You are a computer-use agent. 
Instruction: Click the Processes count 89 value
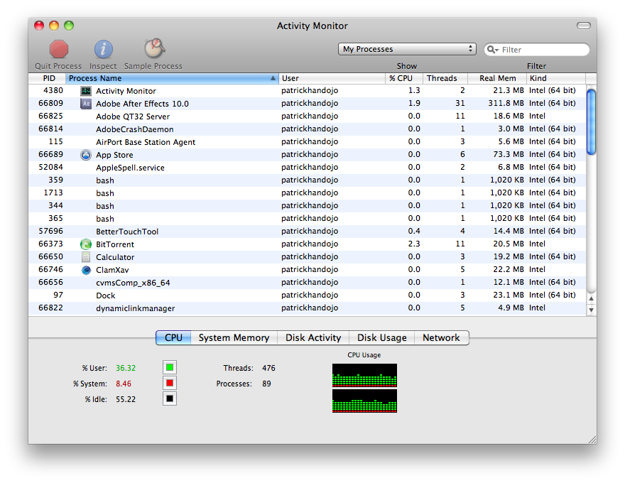(x=266, y=384)
